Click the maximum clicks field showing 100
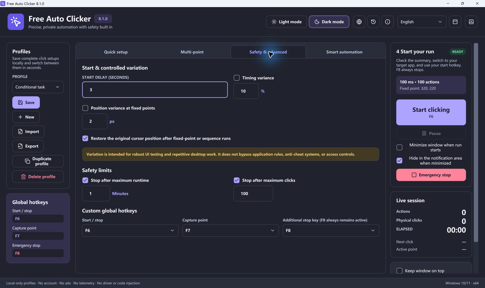This screenshot has height=288, width=485. 253,194
